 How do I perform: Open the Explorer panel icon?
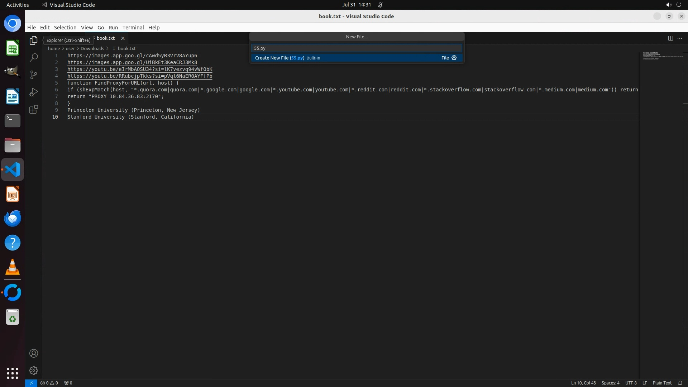point(34,40)
